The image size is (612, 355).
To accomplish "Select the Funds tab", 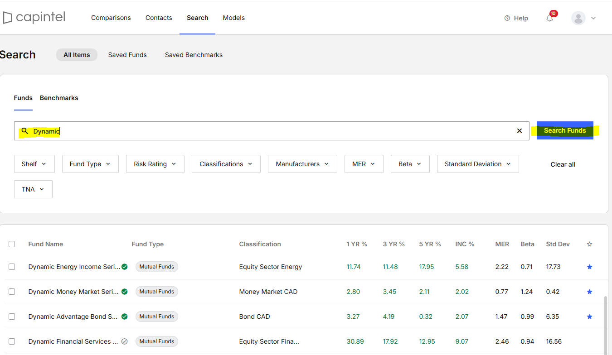I will tap(23, 98).
